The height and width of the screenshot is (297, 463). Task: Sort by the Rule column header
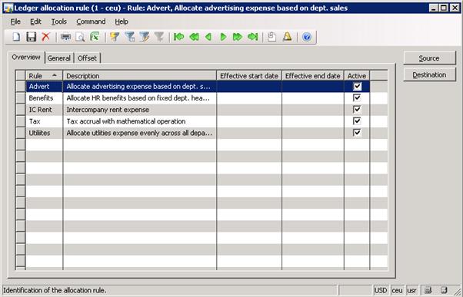coord(45,76)
